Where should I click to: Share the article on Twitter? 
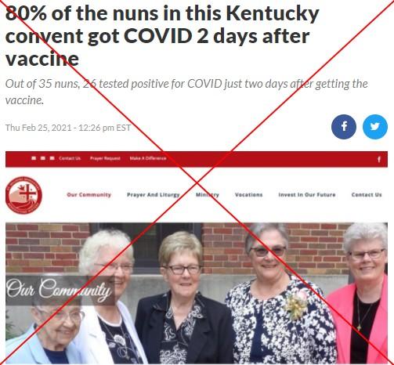point(375,127)
